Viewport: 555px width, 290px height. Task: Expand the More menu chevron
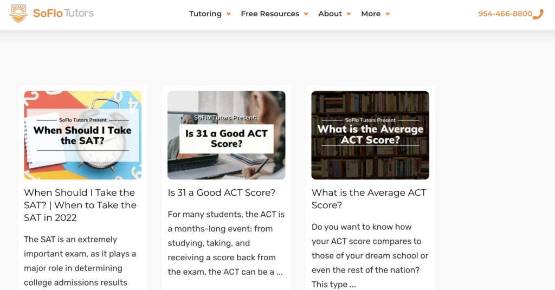pyautogui.click(x=388, y=14)
